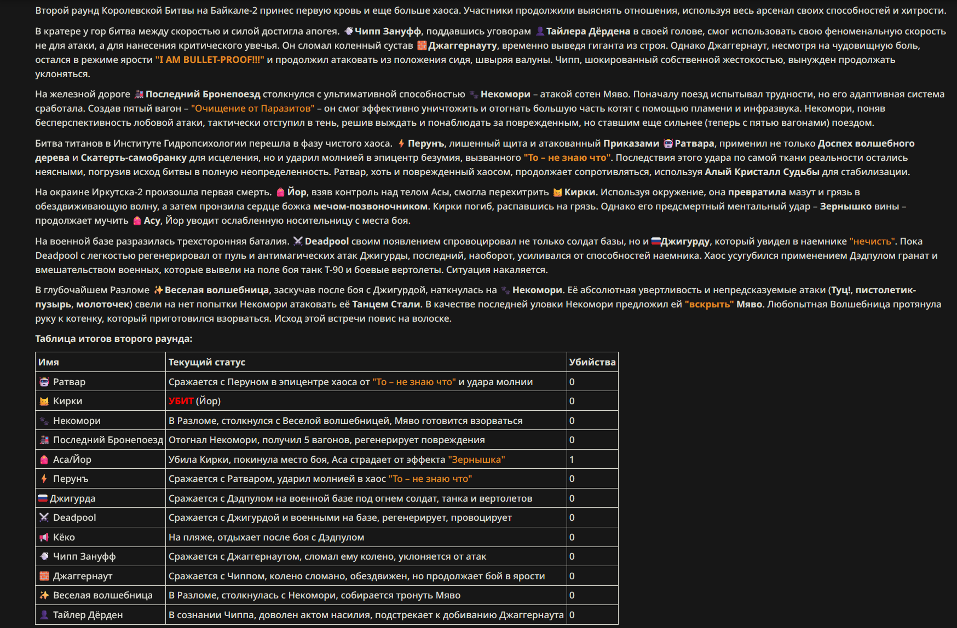
Task: Click the crossed swords emoji in the Deadpool table row
Action: pyautogui.click(x=44, y=517)
